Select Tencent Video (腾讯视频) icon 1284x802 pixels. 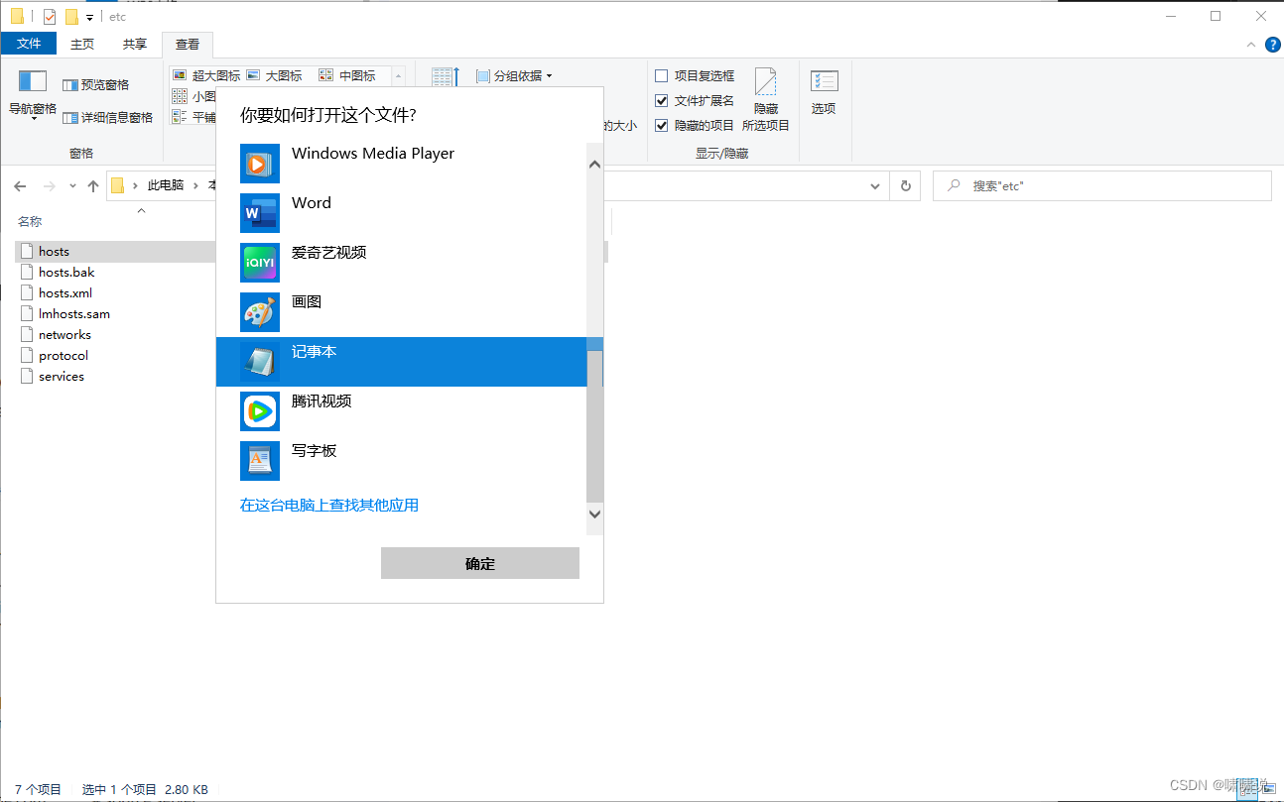click(260, 411)
